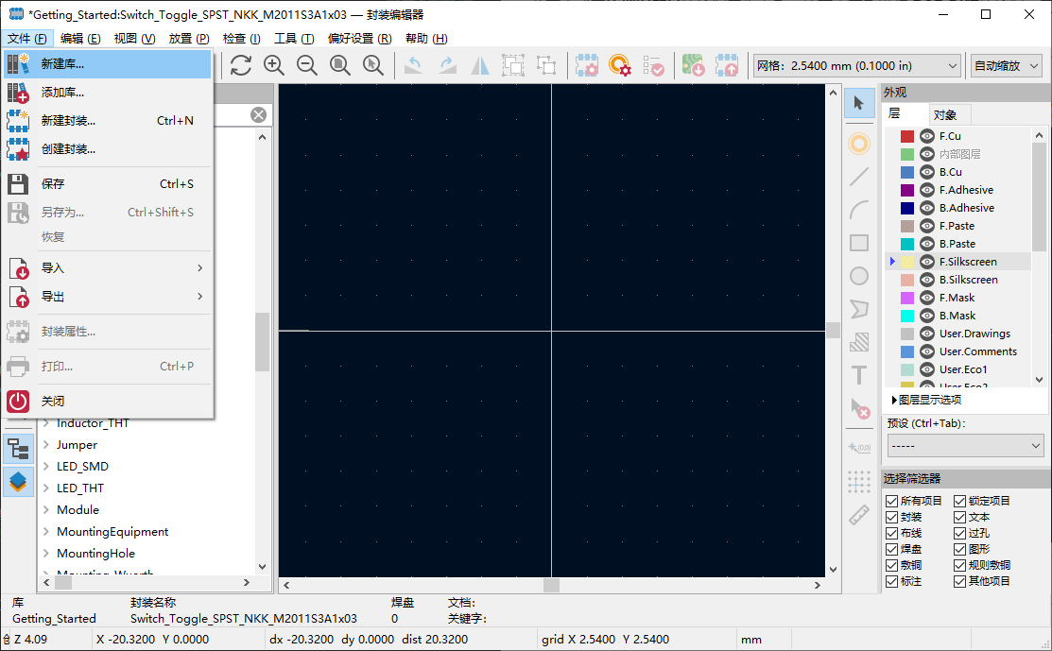Open the grid size dropdown
The image size is (1052, 651).
click(x=857, y=66)
